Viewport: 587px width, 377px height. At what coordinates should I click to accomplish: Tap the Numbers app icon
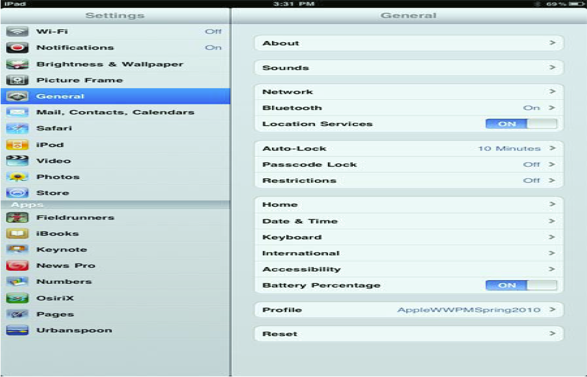(17, 281)
